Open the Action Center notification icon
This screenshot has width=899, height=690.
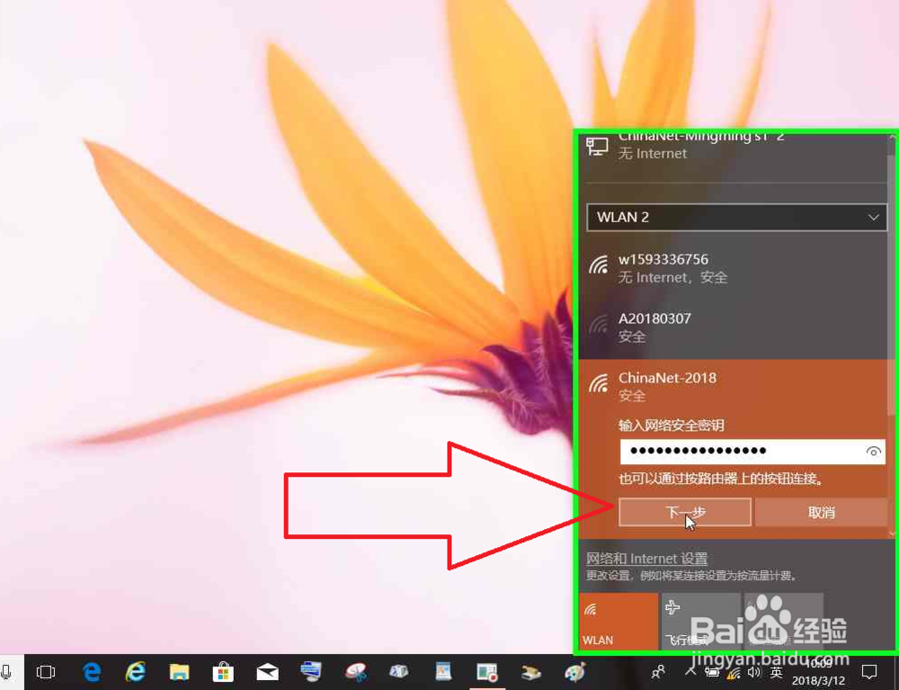869,672
